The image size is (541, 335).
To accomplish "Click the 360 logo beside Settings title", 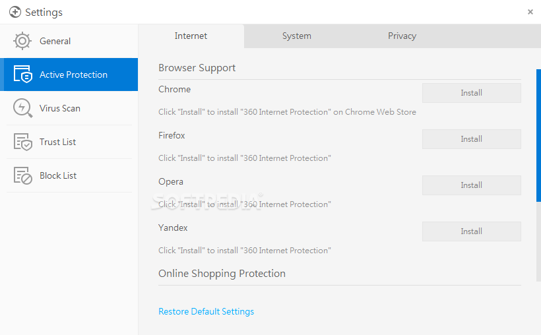I will [x=15, y=12].
